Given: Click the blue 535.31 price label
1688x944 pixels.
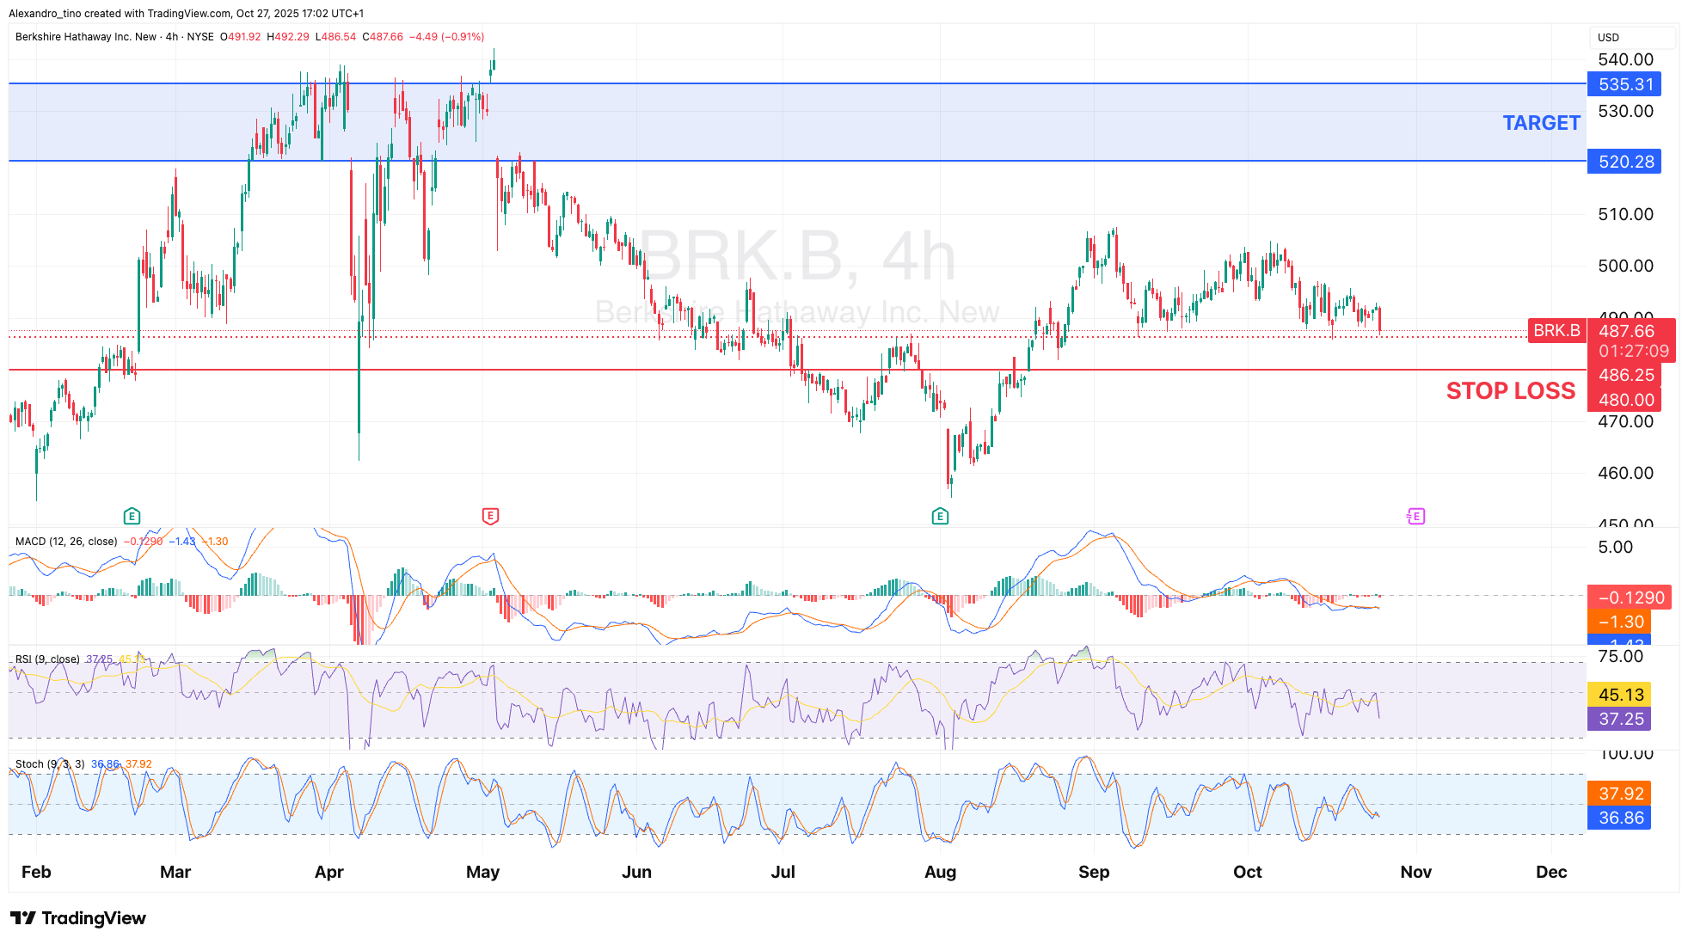Looking at the screenshot, I should (x=1624, y=84).
